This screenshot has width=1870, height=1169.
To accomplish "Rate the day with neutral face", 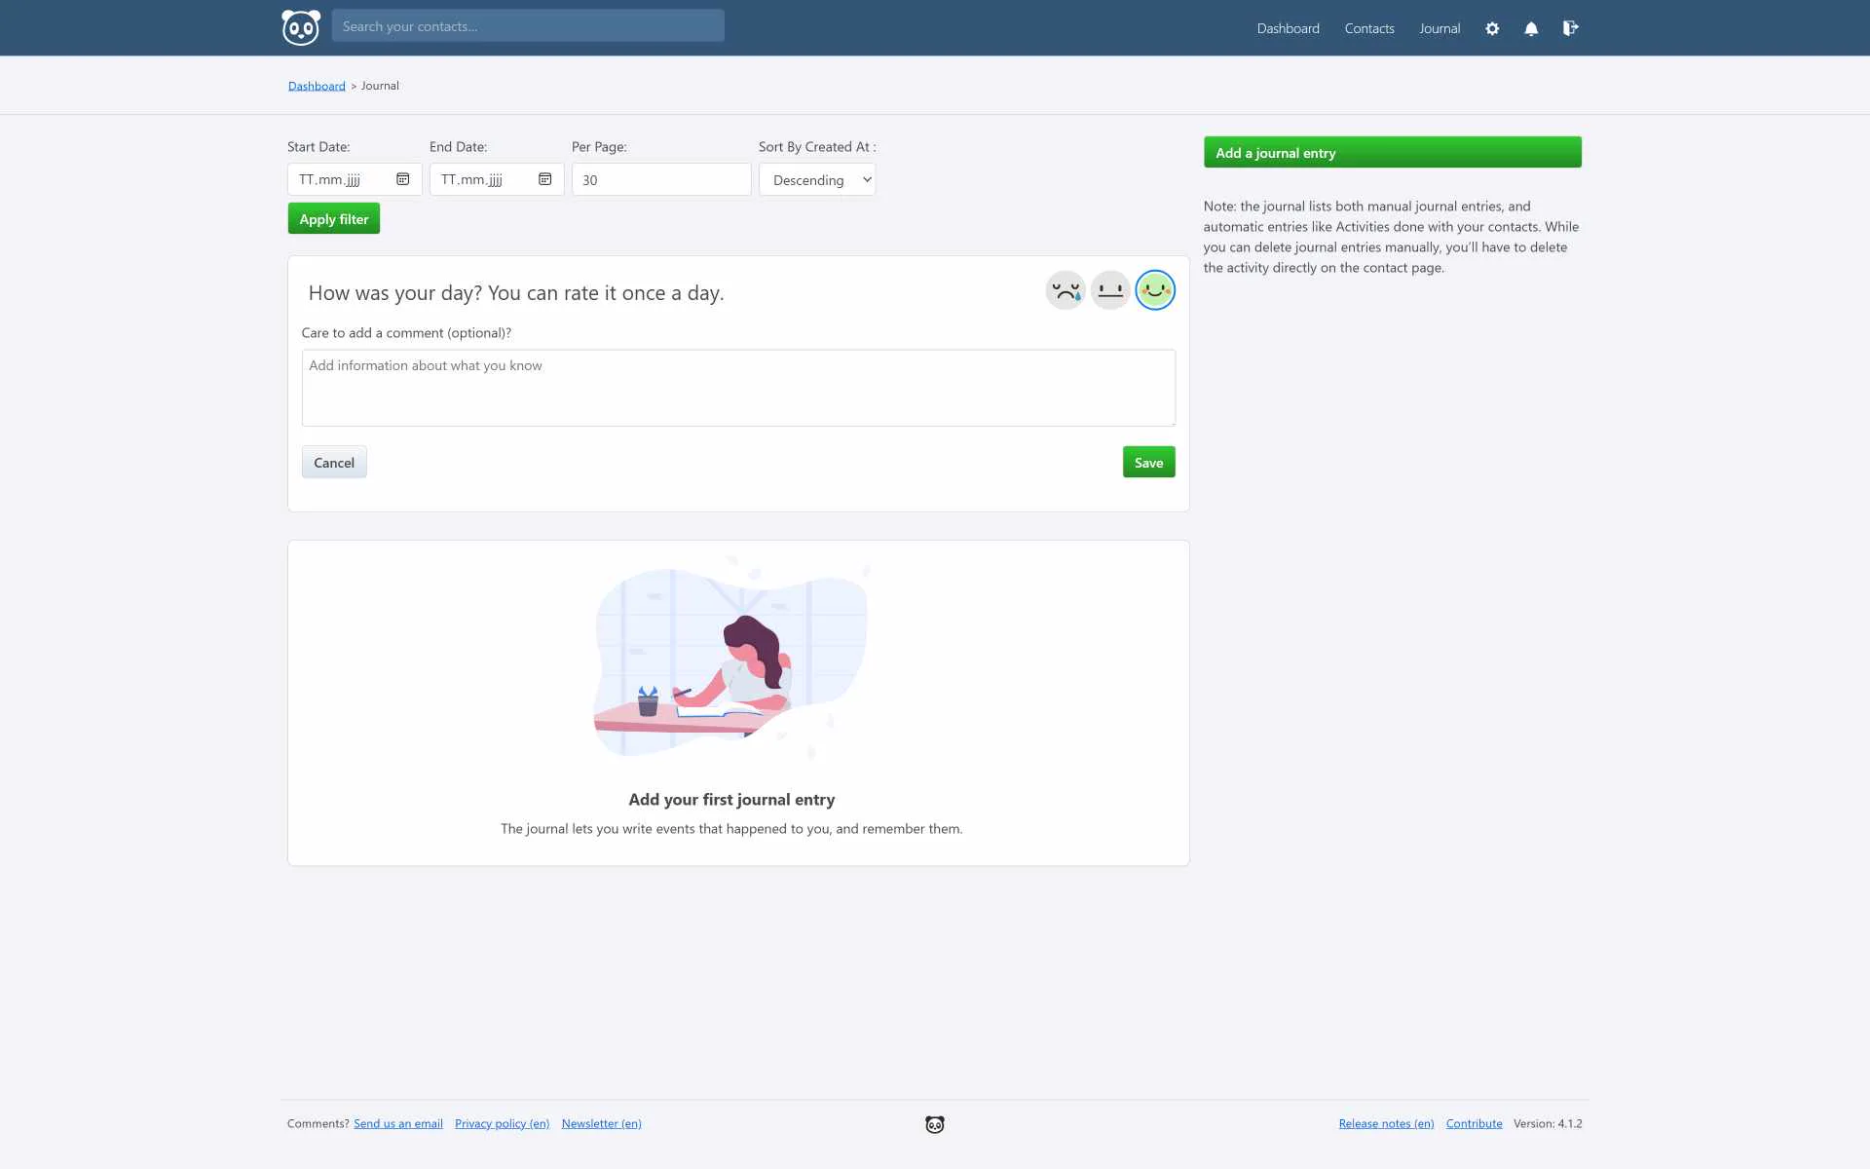I will click(1110, 290).
